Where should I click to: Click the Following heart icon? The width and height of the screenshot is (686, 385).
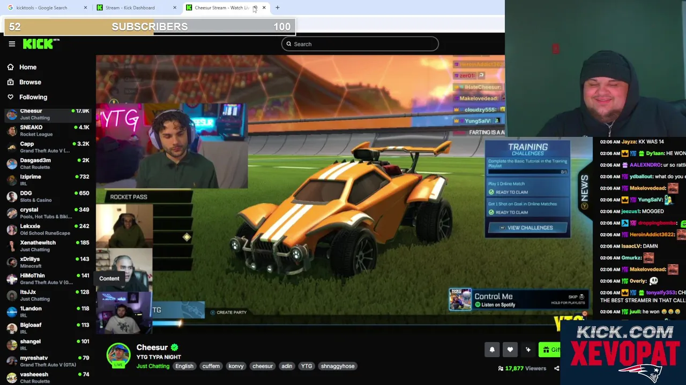[x=10, y=97]
